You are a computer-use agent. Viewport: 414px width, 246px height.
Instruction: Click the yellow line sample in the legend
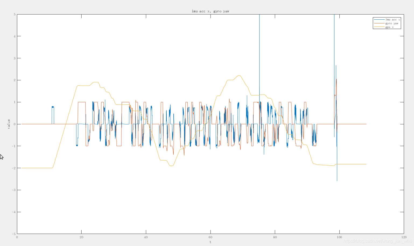click(x=379, y=27)
